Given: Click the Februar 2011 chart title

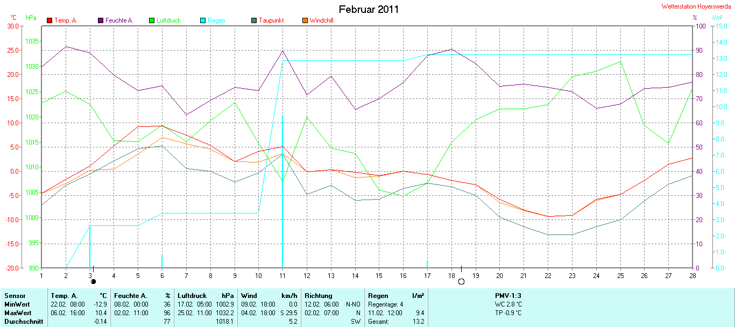Looking at the screenshot, I should pyautogui.click(x=369, y=9).
